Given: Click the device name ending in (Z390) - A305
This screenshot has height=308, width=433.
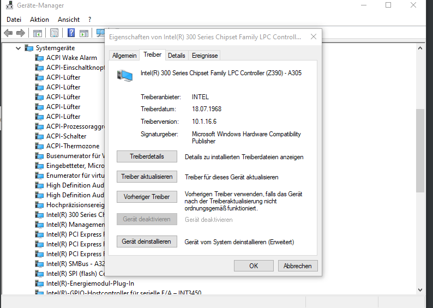Looking at the screenshot, I should pos(221,73).
